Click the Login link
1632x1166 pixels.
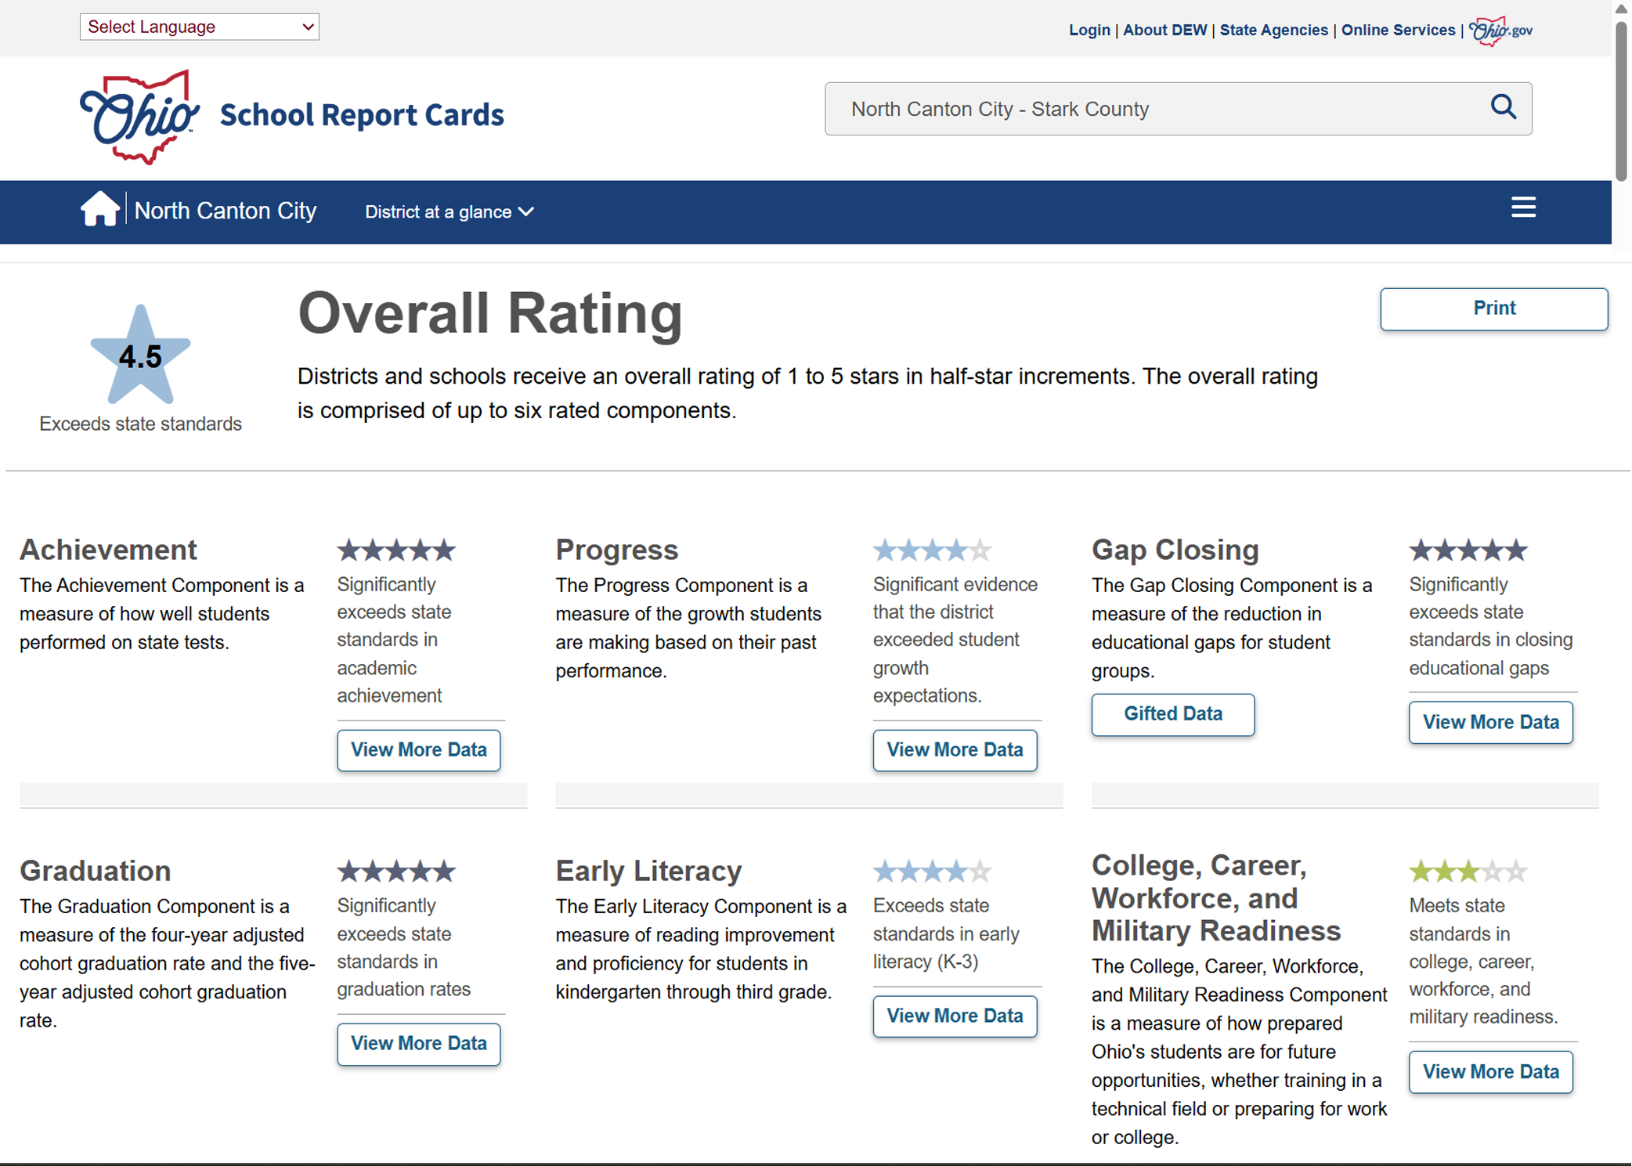[1089, 31]
